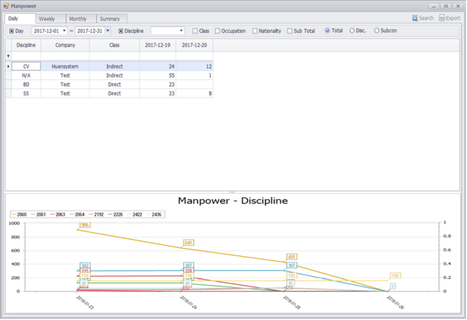Switch to the Weekly tab
467x320 pixels.
(47, 18)
